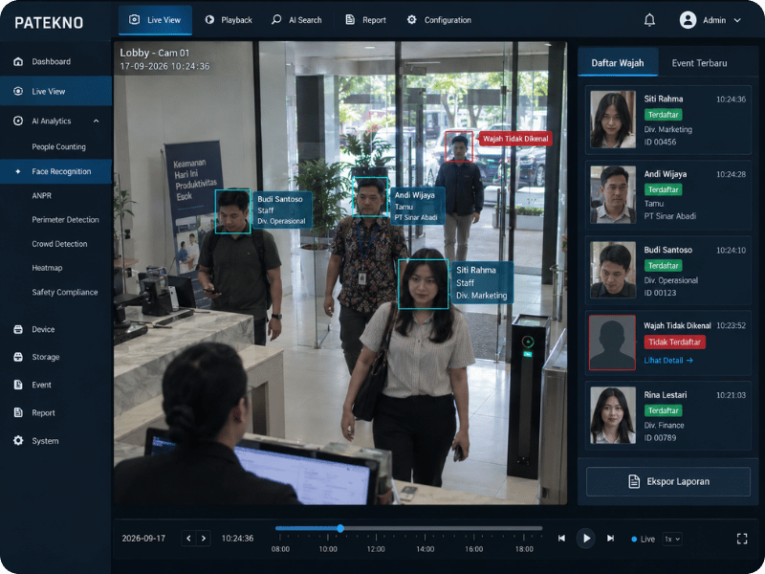Click the Event sidebar icon
765x574 pixels.
(x=18, y=385)
